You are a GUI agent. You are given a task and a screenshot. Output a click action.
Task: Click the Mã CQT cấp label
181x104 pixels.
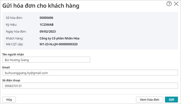(x=15, y=44)
